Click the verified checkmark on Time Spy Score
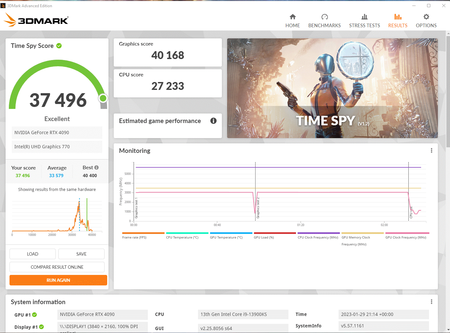This screenshot has width=450, height=333. click(x=59, y=46)
